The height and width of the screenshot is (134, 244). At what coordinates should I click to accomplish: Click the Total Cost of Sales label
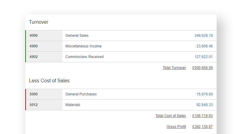(170, 116)
